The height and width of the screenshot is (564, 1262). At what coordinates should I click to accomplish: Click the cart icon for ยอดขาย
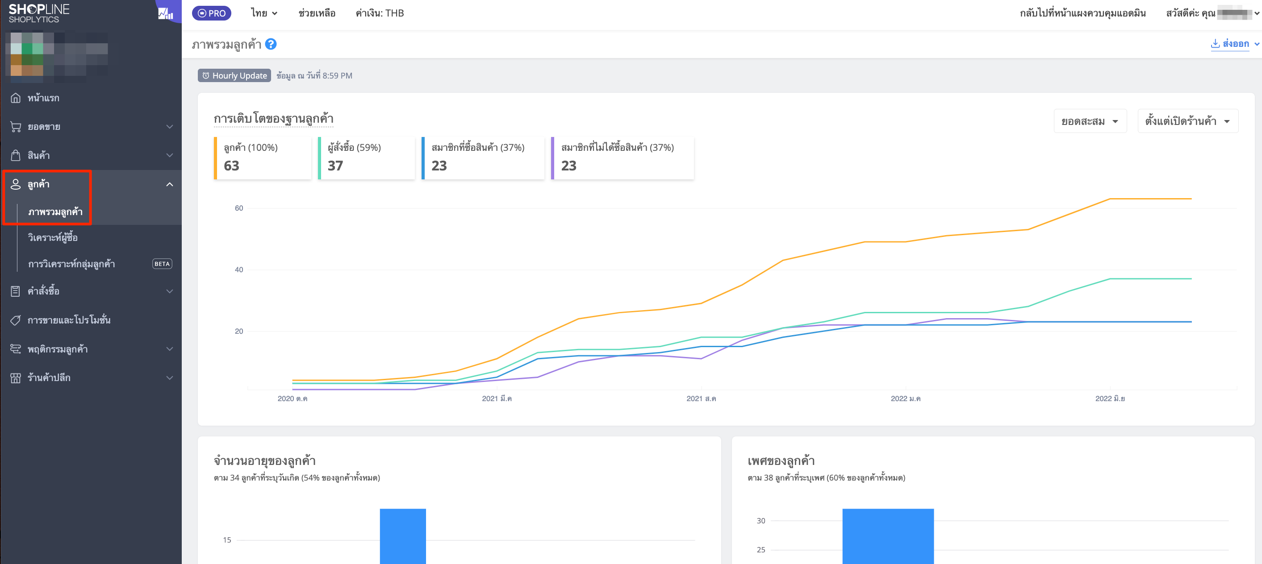16,127
